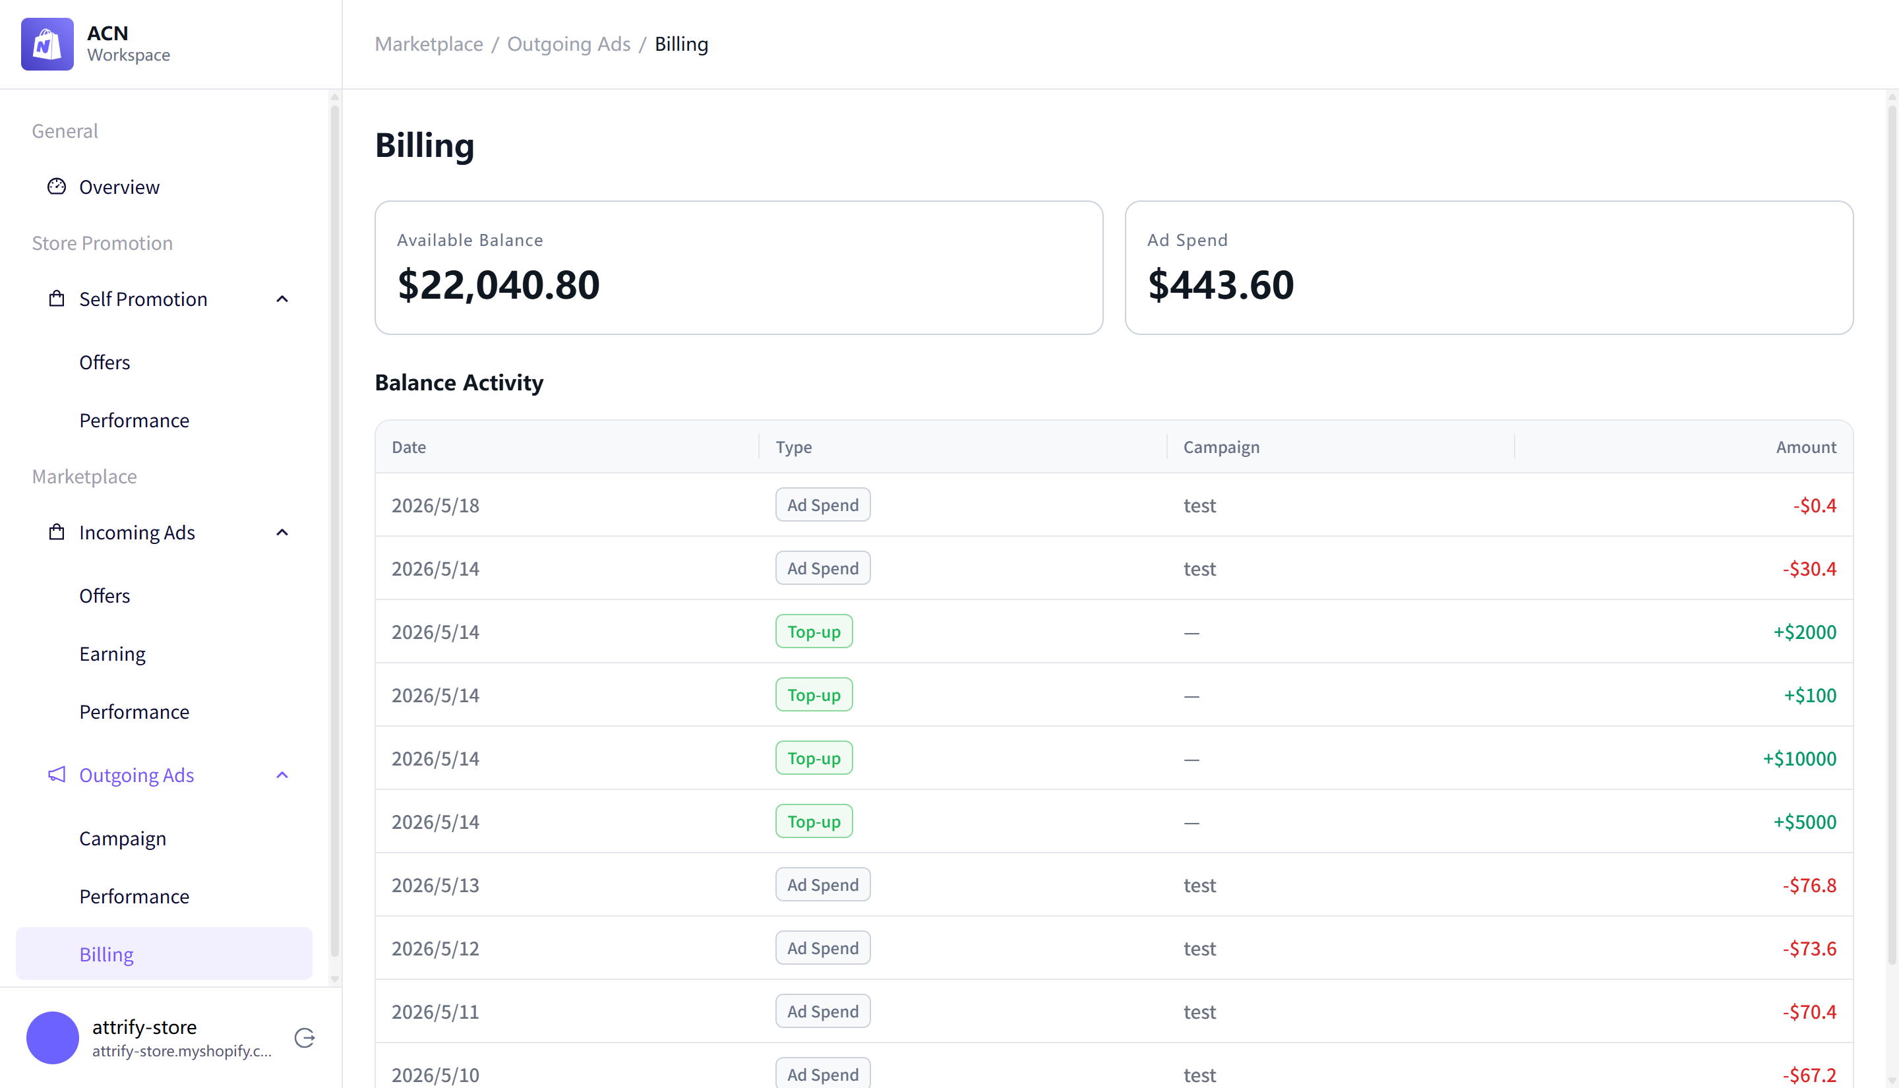
Task: Click the Available Balance card
Action: tap(739, 268)
